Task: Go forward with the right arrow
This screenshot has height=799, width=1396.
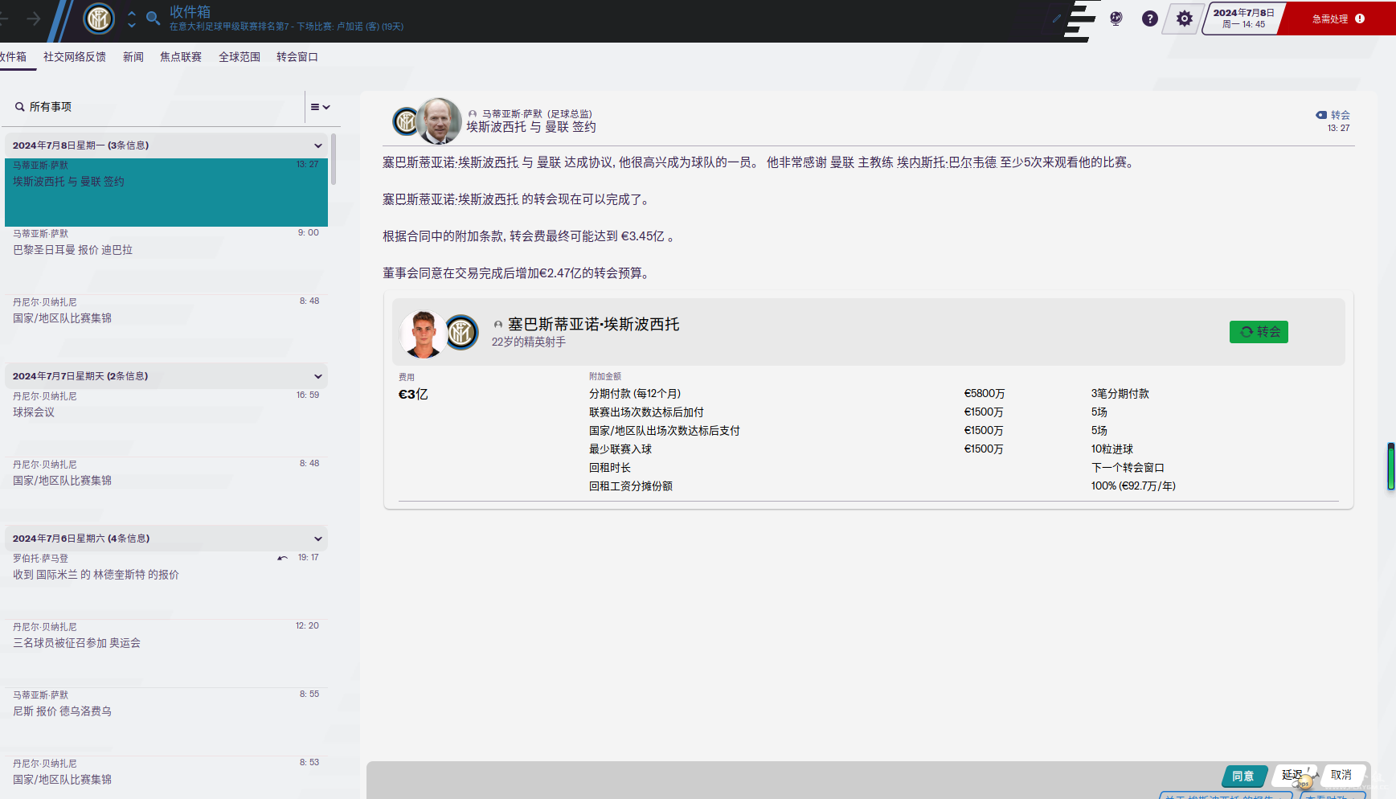Action: click(x=34, y=18)
